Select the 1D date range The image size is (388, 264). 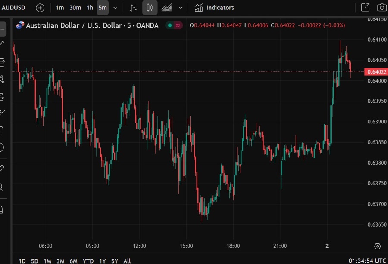(22, 261)
